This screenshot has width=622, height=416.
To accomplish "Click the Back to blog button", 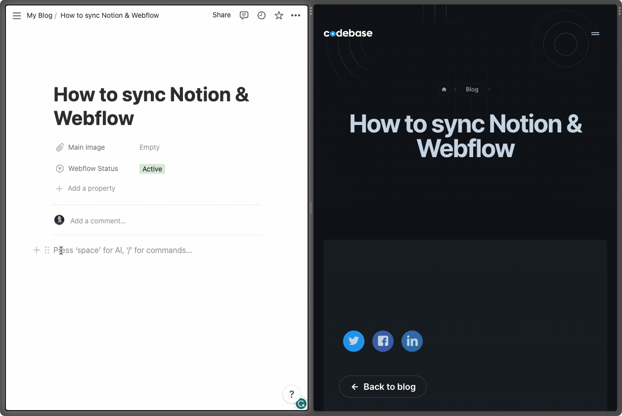I will (383, 387).
